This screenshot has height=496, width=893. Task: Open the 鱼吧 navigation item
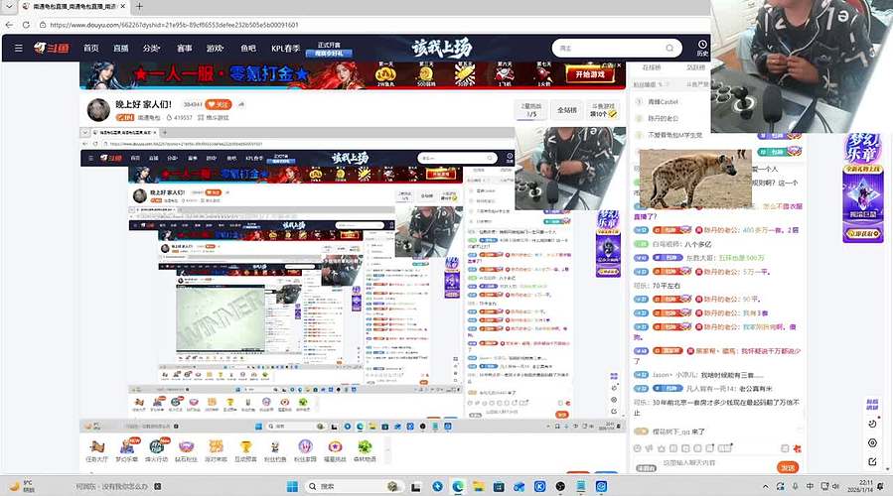click(248, 49)
